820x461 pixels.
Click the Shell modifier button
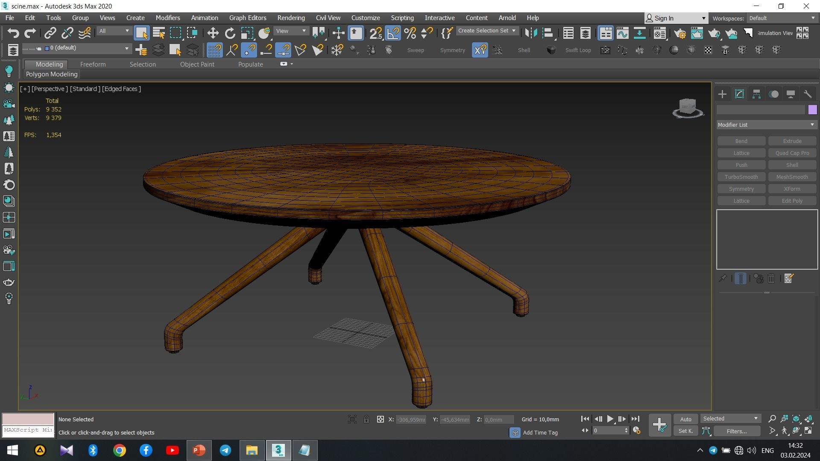point(792,165)
